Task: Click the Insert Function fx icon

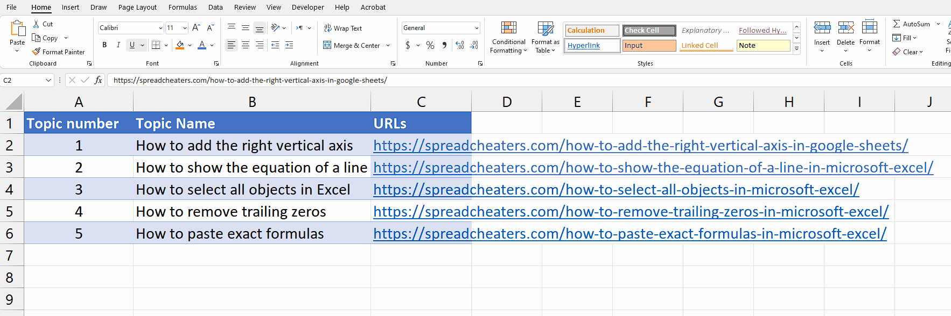Action: [98, 80]
